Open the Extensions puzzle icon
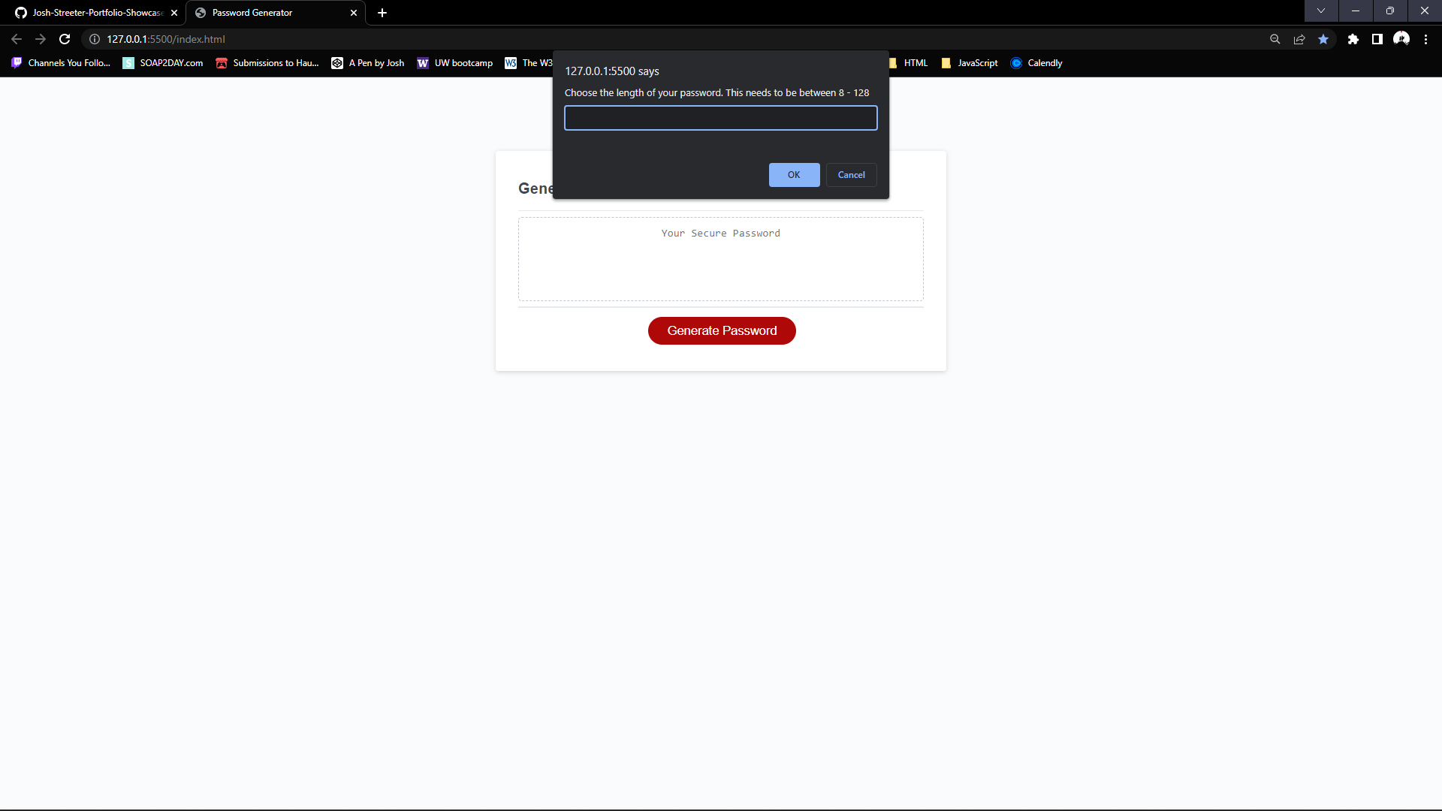 (1354, 39)
